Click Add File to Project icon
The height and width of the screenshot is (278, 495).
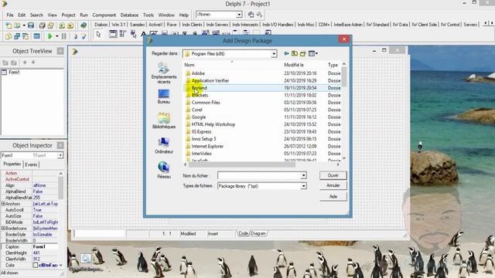pyautogui.click(x=62, y=25)
